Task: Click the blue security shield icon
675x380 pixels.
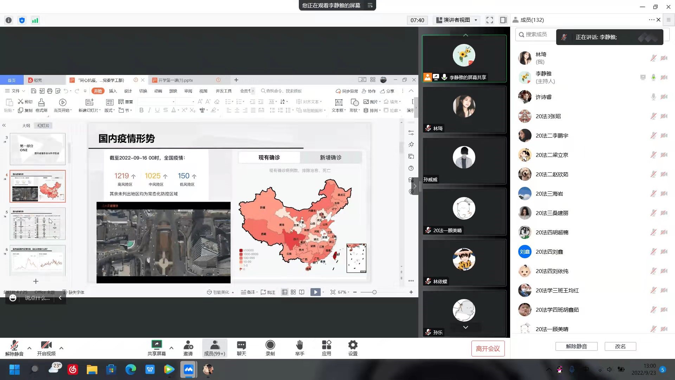Action: pos(22,20)
